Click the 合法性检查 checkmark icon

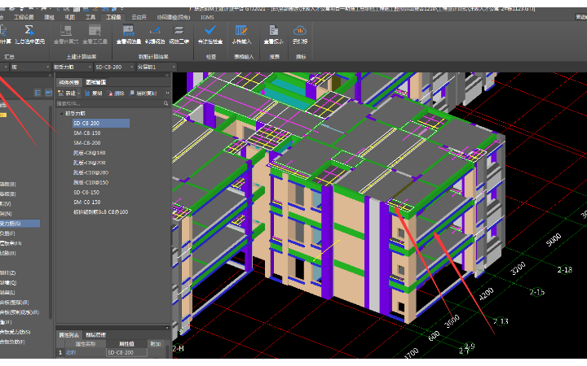coord(210,31)
